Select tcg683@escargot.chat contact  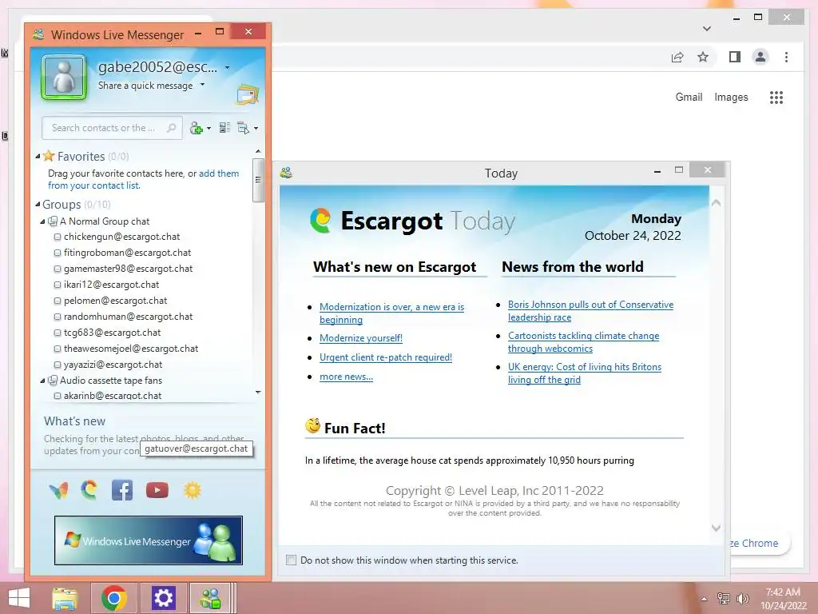(x=112, y=333)
